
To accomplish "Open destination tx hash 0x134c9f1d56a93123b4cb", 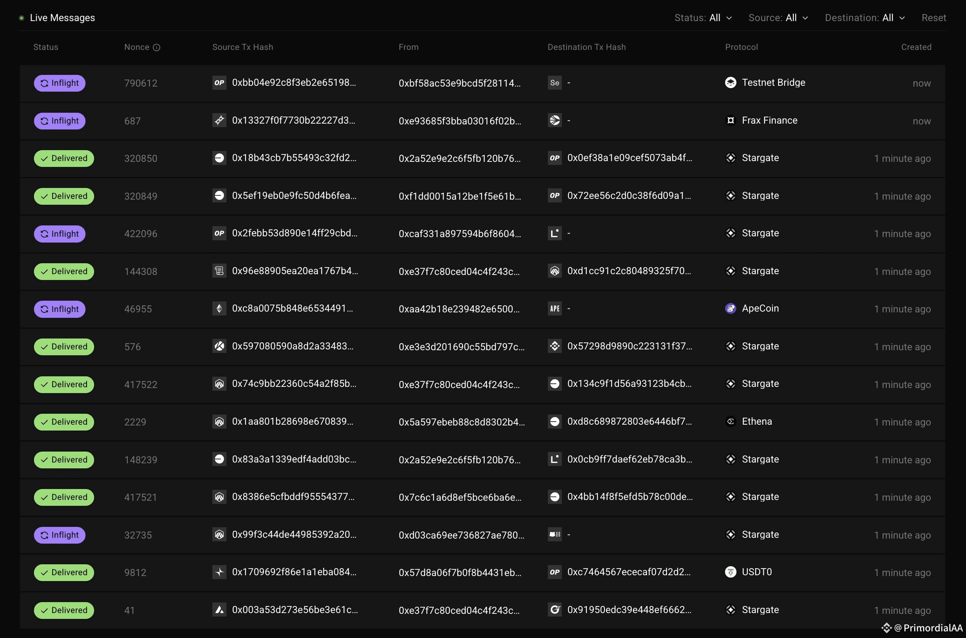I will coord(629,384).
